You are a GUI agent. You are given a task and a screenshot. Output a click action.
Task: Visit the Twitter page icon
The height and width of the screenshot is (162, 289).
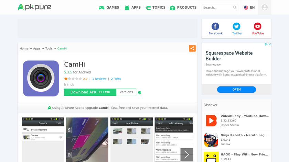(236, 26)
